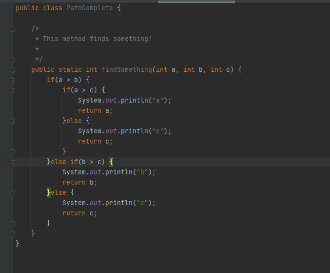
Task: Click the 'else if(b > c)' condition
Action: click(78, 162)
